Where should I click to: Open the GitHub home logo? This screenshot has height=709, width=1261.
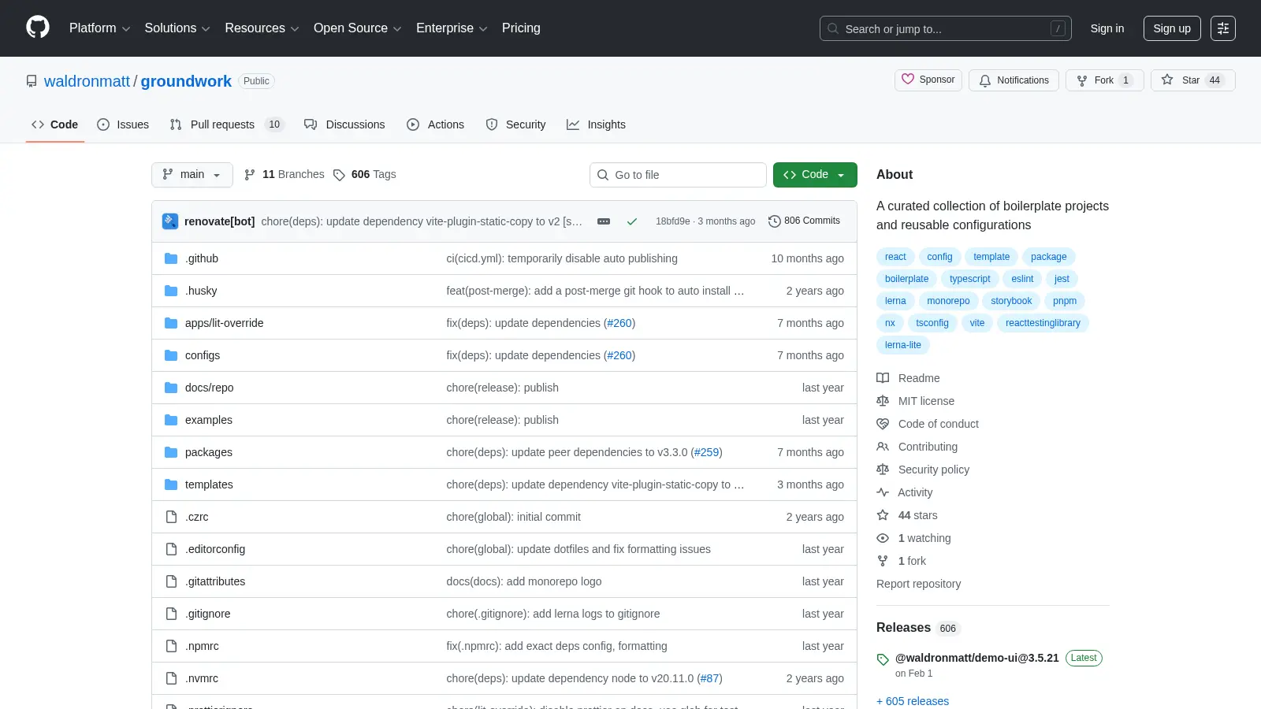click(x=38, y=28)
